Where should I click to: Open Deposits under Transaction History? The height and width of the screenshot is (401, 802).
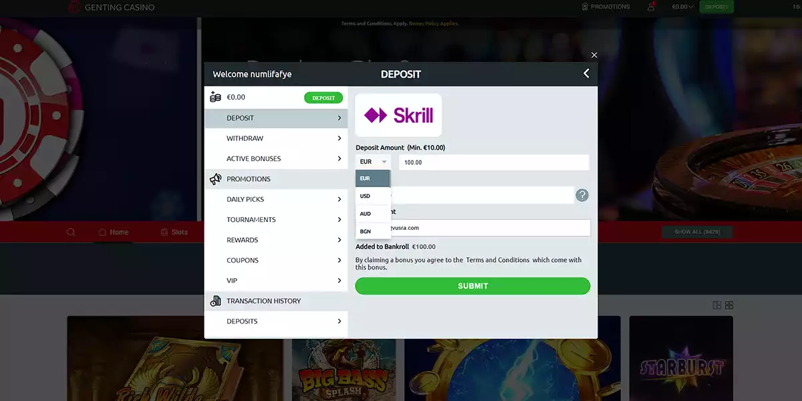pyautogui.click(x=276, y=321)
